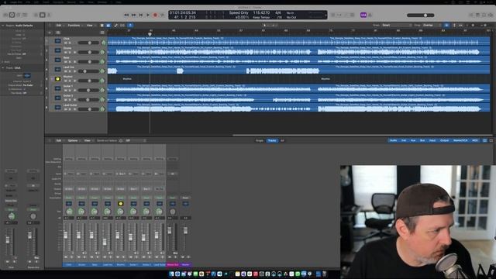Toggle Cycle mode in the transport
The height and width of the screenshot is (279, 496).
(162, 15)
